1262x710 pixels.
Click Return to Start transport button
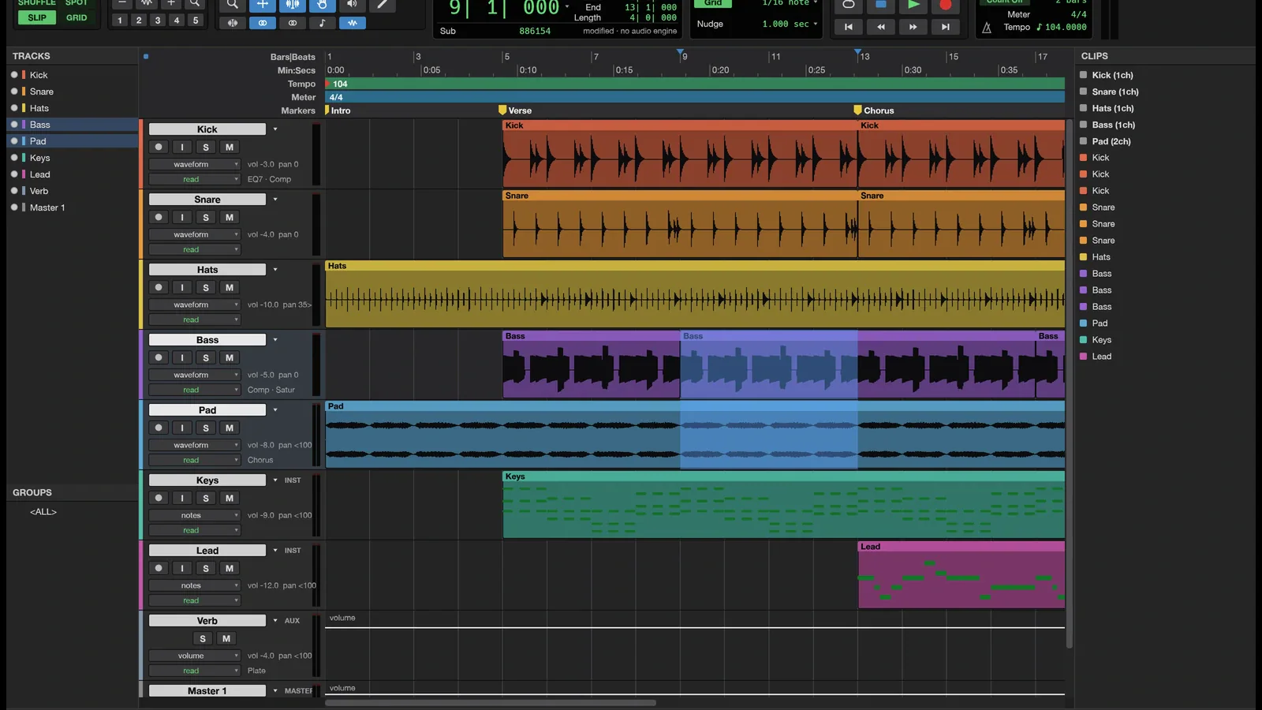pos(849,27)
